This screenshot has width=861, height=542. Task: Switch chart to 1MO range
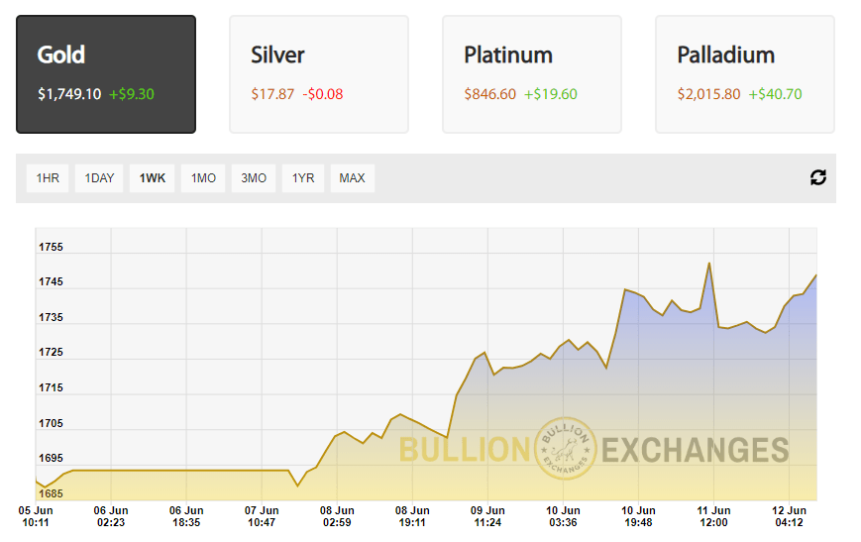pyautogui.click(x=203, y=178)
